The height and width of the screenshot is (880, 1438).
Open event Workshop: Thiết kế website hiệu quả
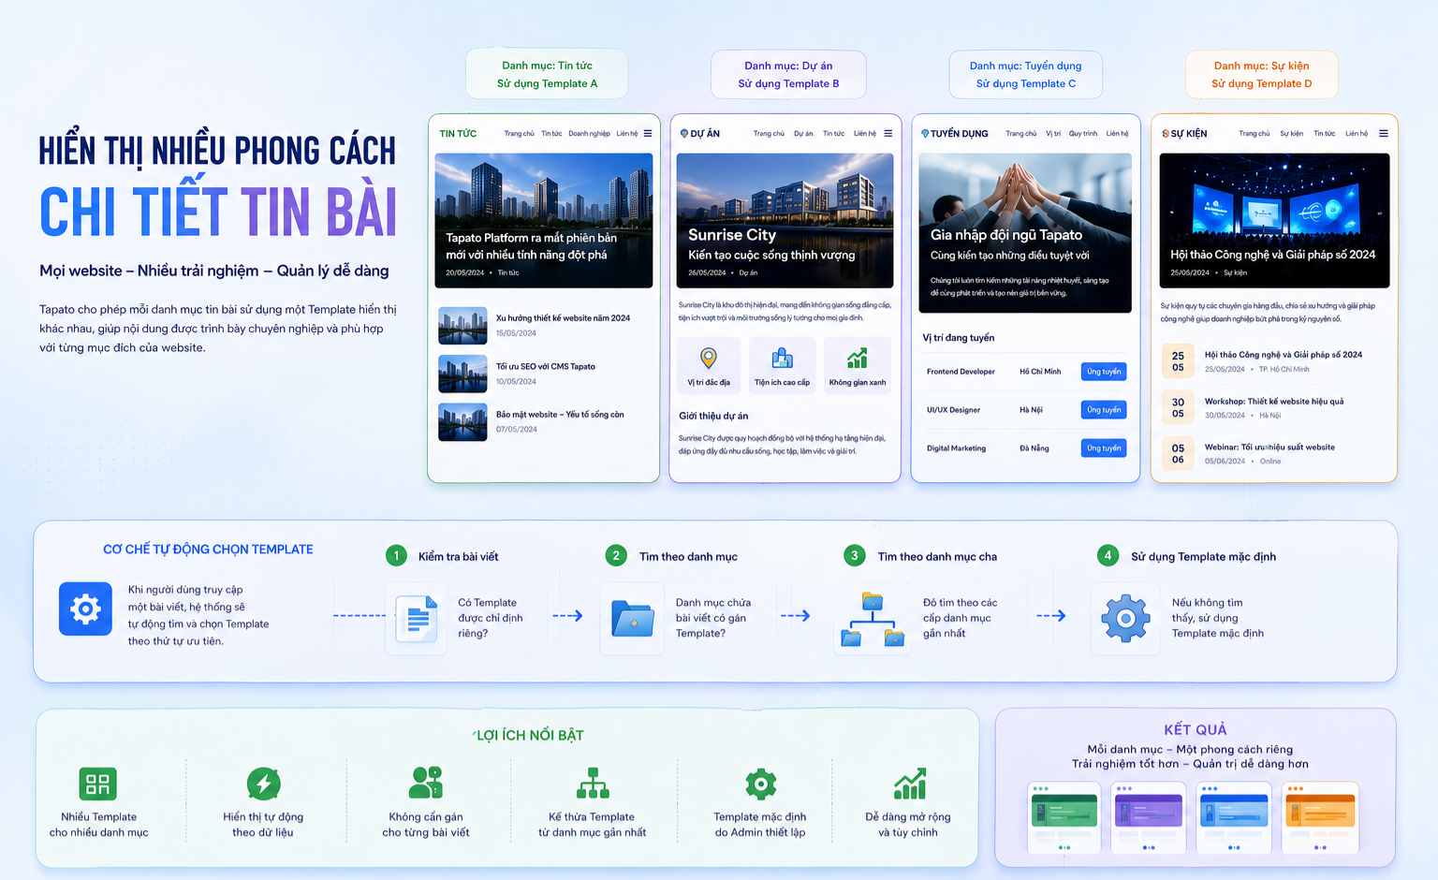pos(1273,401)
